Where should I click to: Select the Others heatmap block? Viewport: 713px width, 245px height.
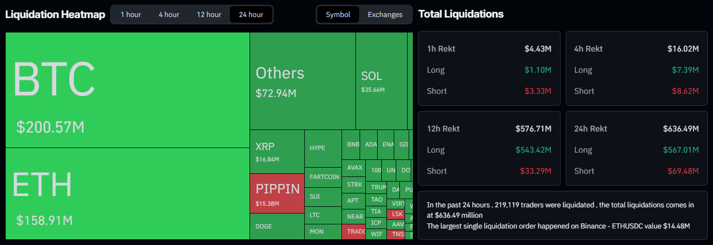click(x=302, y=81)
